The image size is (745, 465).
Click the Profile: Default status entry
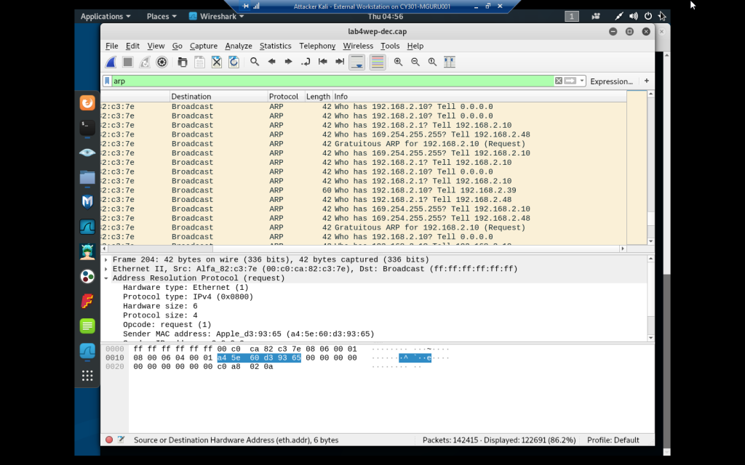[613, 440]
